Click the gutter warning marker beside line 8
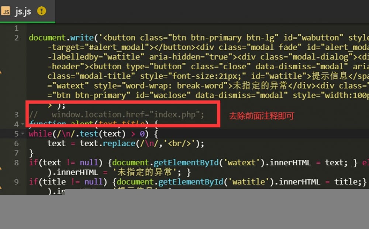The height and width of the screenshot is (229, 369). tap(1, 167)
